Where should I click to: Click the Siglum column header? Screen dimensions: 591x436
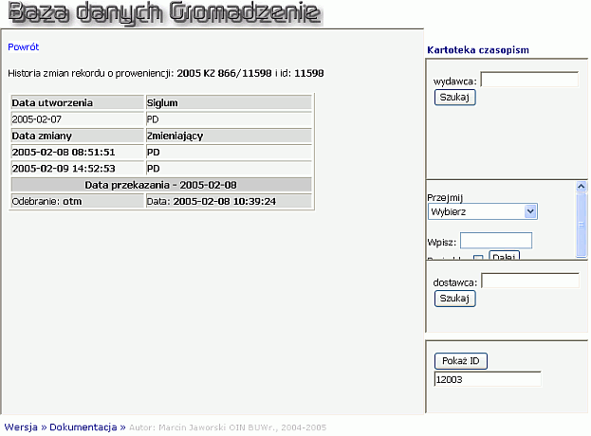click(x=229, y=102)
